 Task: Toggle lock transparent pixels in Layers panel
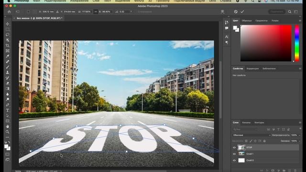click(x=246, y=141)
